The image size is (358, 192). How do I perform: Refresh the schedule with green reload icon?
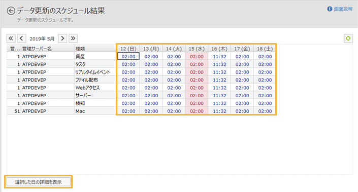pos(348,39)
